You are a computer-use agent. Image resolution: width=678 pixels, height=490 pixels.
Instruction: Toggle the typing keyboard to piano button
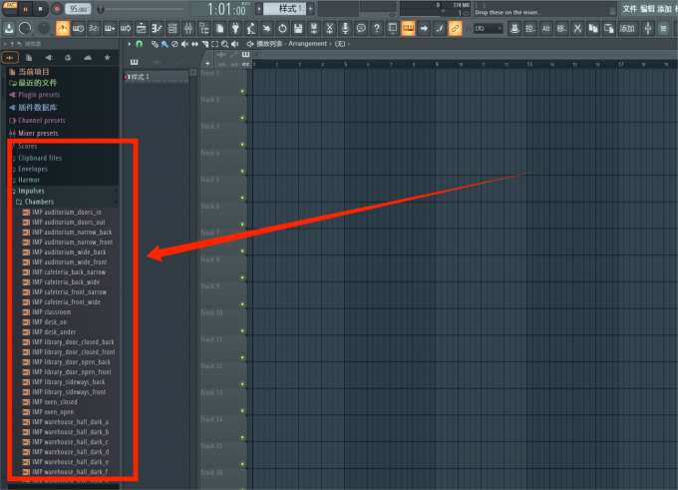[408, 29]
